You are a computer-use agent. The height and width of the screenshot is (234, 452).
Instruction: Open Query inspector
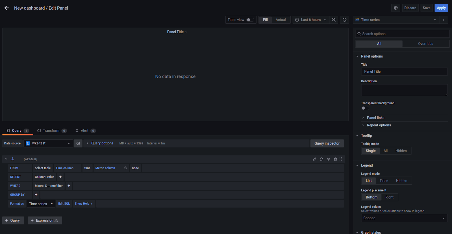coord(327,143)
